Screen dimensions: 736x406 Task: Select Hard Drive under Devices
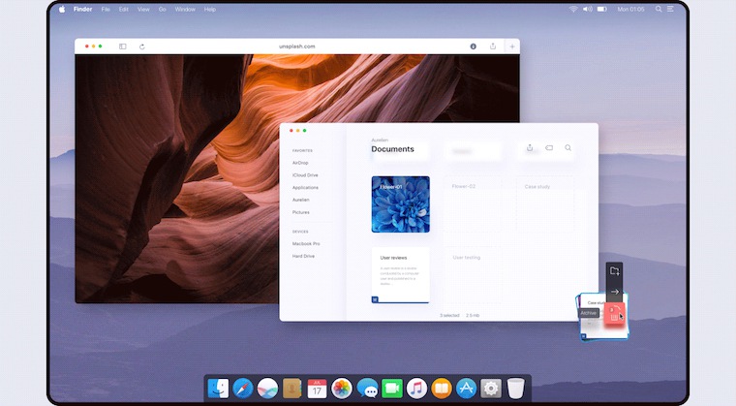[x=303, y=256]
